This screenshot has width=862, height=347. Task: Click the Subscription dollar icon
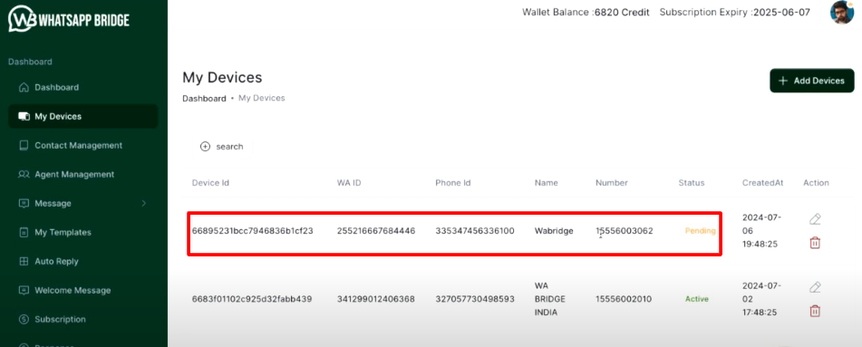click(x=23, y=320)
